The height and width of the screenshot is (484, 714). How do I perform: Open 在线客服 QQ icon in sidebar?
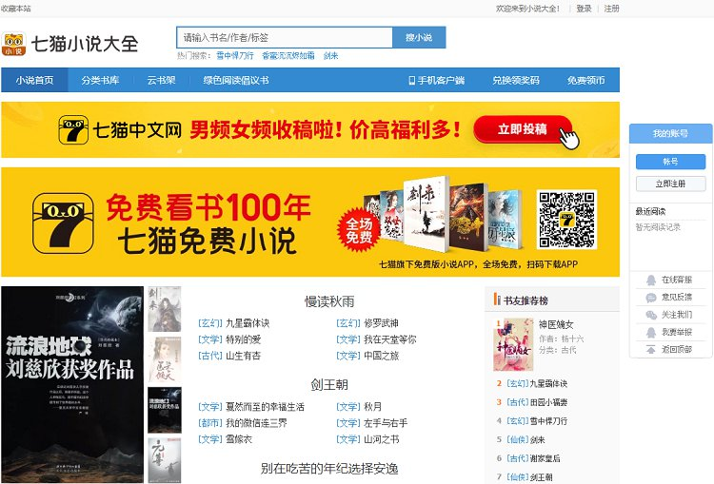click(x=651, y=281)
